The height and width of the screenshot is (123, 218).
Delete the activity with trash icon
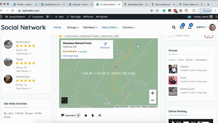(x=93, y=115)
